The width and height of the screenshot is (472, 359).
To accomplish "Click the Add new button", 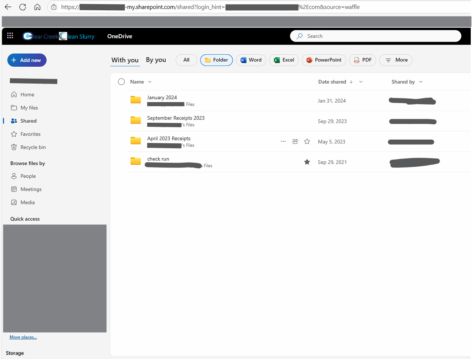I will pyautogui.click(x=27, y=60).
